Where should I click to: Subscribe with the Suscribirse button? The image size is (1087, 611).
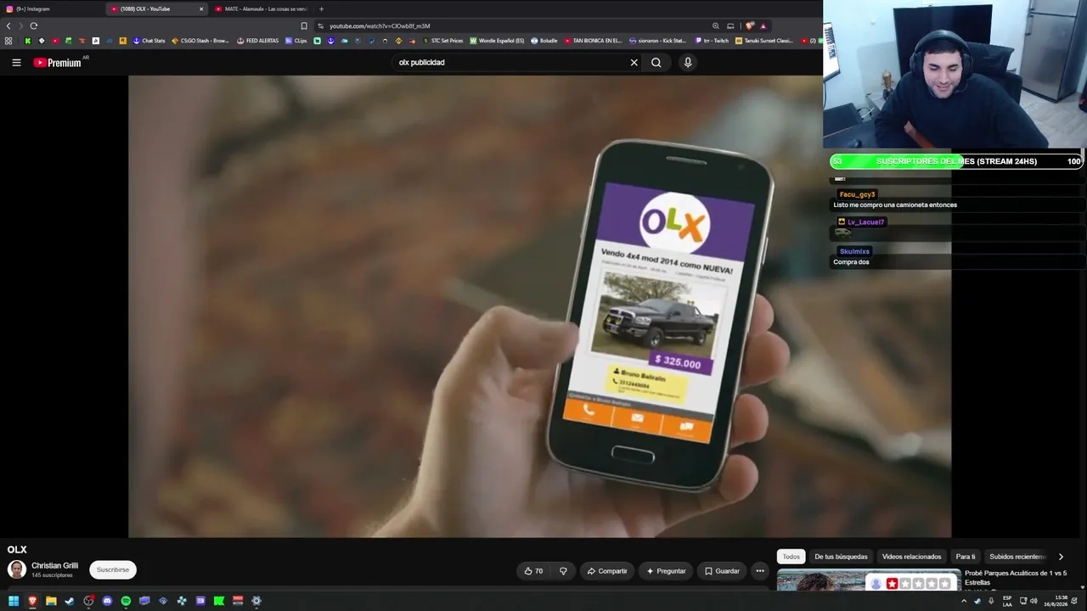113,570
